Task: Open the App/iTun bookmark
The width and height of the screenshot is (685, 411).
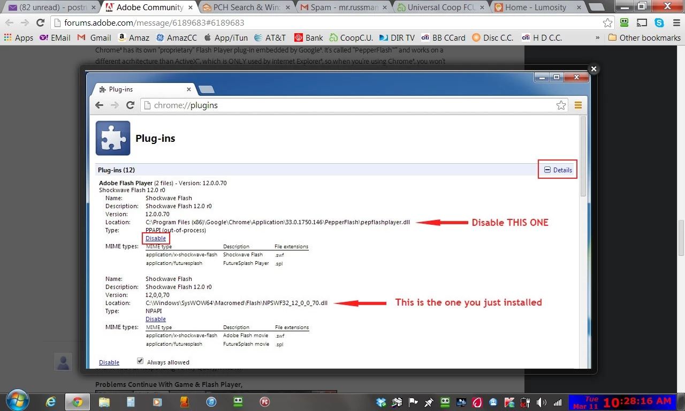Action: pyautogui.click(x=225, y=37)
